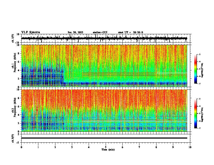Click the "-7" label on ch.2 colorbar

pyautogui.click(x=199, y=128)
